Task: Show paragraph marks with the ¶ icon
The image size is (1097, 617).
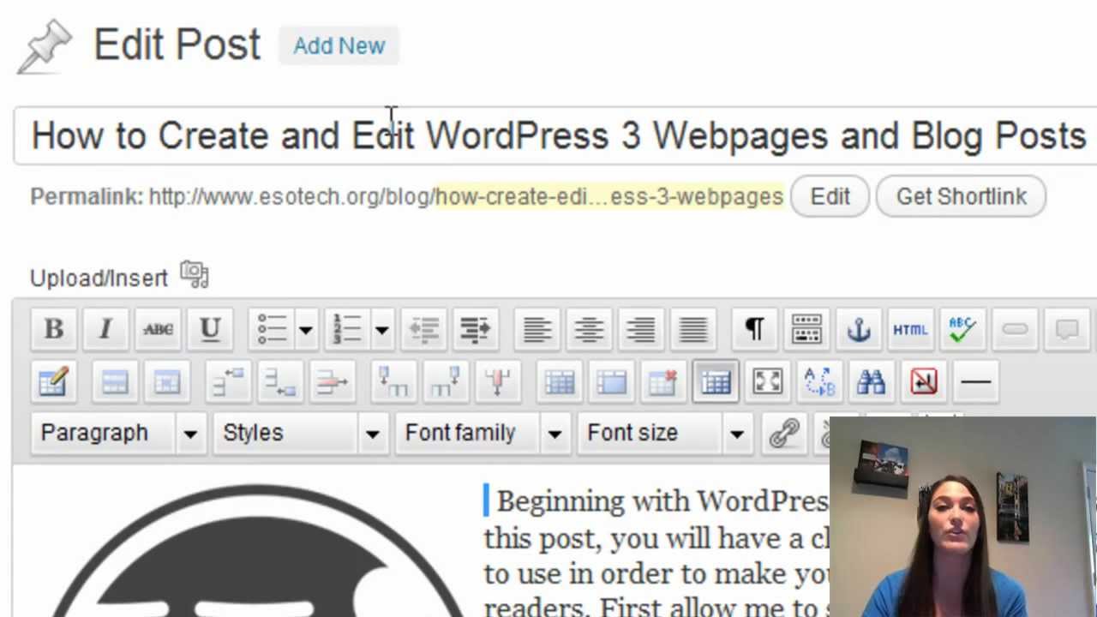Action: 754,330
